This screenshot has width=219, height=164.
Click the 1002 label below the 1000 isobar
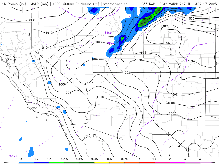(x=172, y=113)
